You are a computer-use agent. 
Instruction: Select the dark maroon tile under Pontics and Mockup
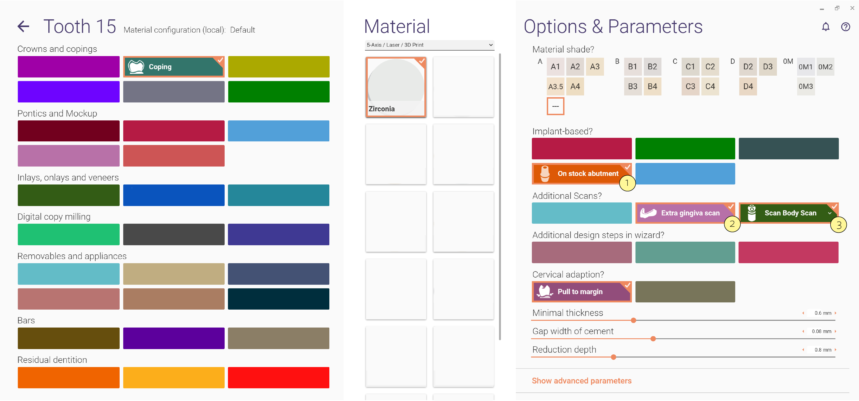point(68,131)
